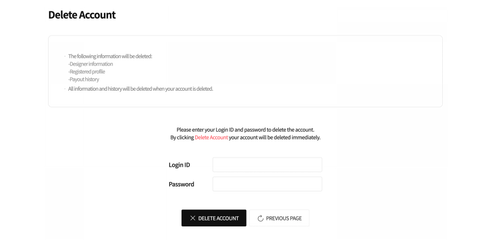The image size is (492, 246).
Task: Click the red Delete Account text
Action: [x=211, y=138]
